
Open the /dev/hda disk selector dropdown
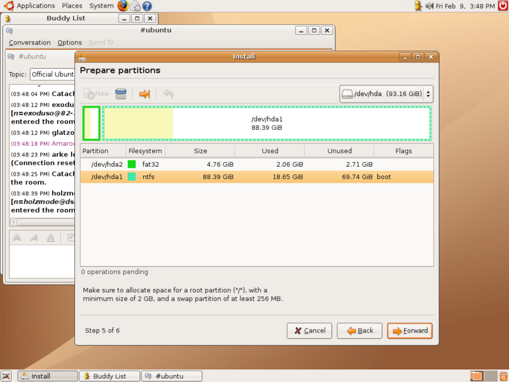coord(386,94)
